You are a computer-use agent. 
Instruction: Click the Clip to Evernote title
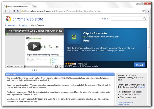pos(95,33)
